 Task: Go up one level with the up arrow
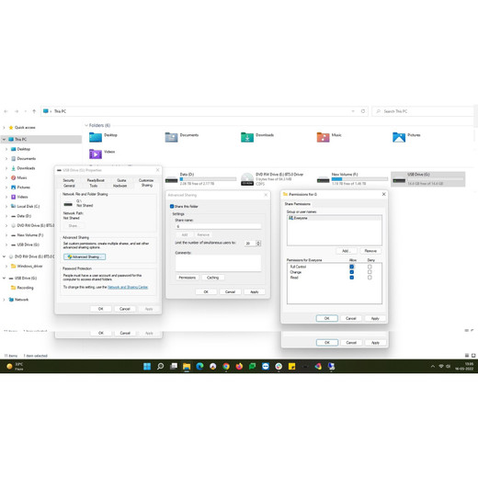click(34, 111)
